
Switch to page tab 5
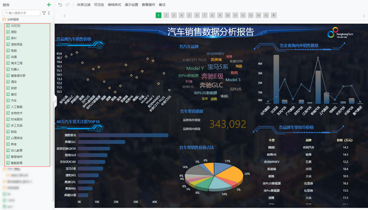(189, 15)
